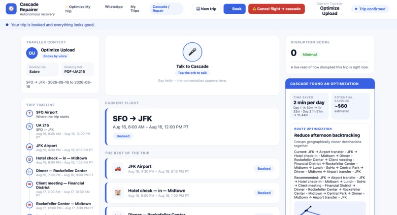
Task: Click the car icon on JFK Airport card
Action: 118,169
